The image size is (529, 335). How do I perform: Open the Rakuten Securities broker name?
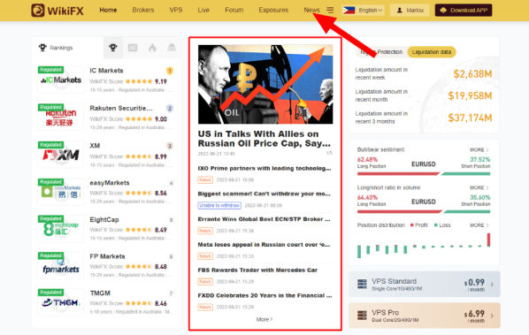121,108
